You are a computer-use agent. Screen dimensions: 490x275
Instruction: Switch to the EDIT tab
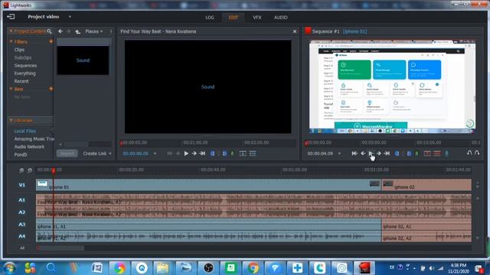tap(234, 18)
